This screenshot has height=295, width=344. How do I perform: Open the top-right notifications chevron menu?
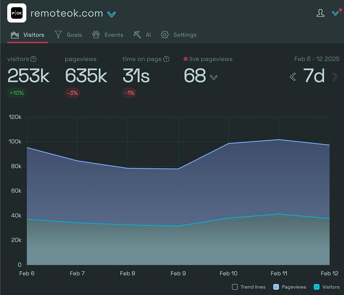335,13
